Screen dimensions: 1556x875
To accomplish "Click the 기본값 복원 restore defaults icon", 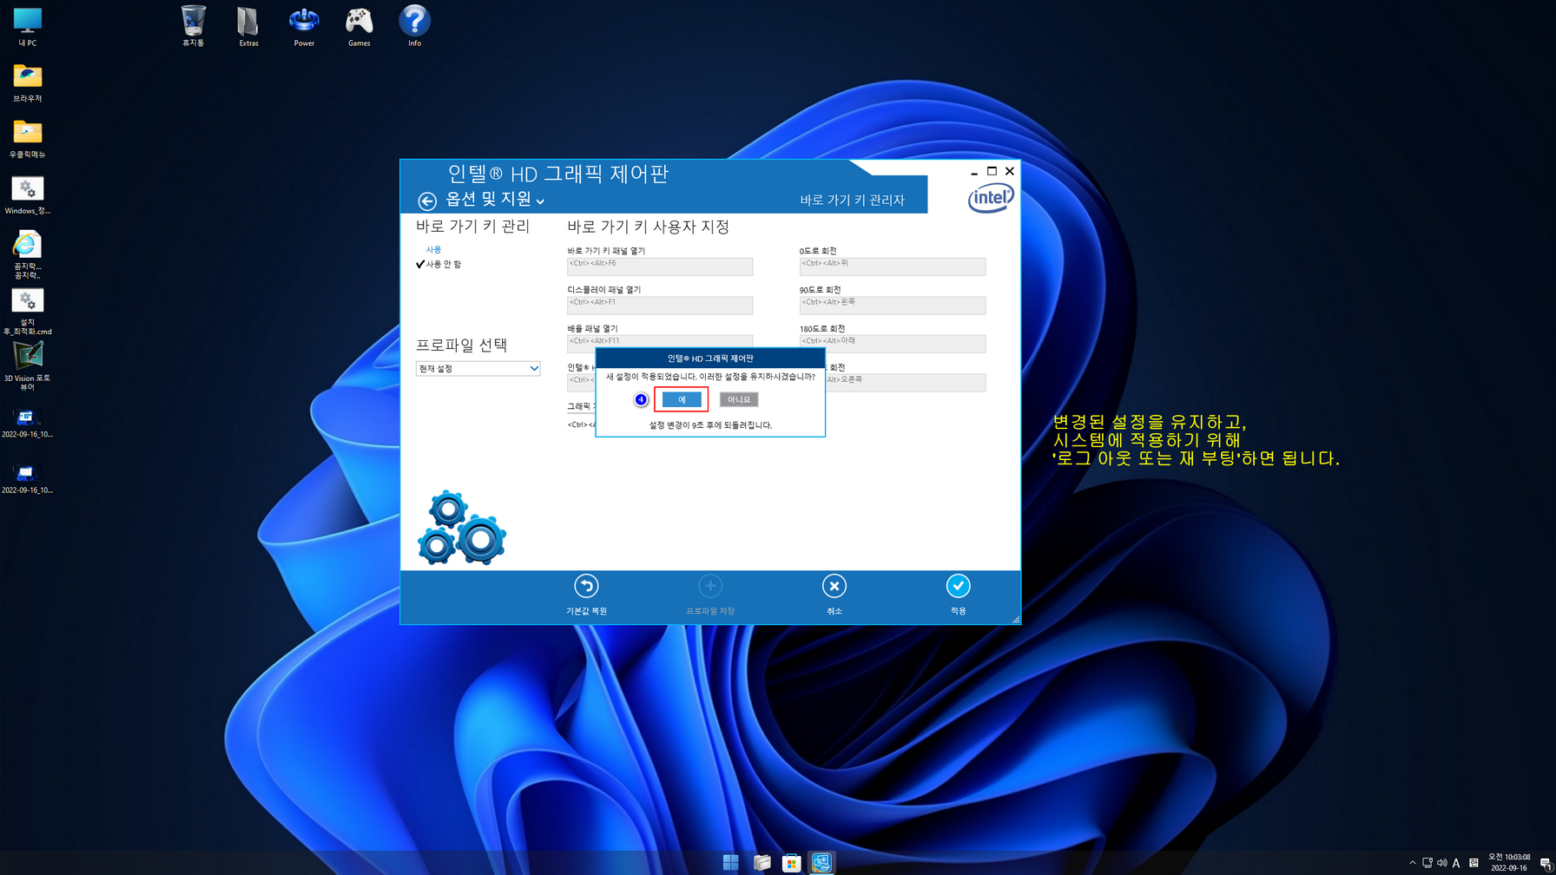I will tap(586, 587).
